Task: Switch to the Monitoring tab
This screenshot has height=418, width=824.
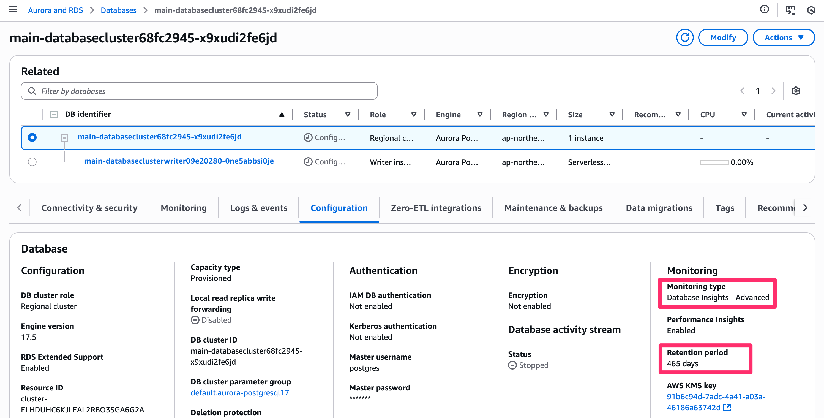Action: [184, 208]
